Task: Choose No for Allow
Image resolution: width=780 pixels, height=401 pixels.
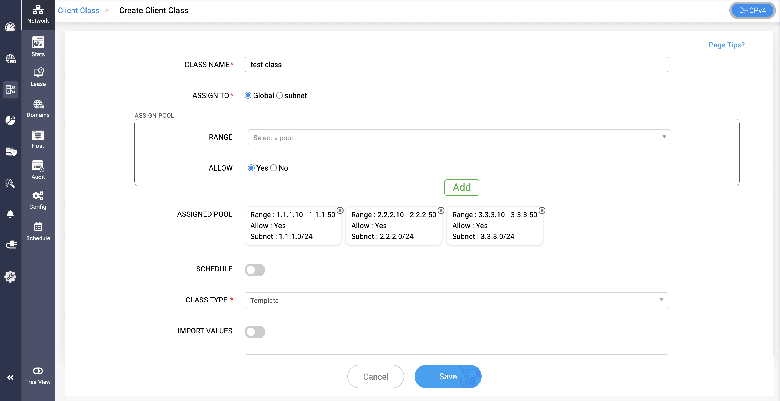Action: [274, 168]
